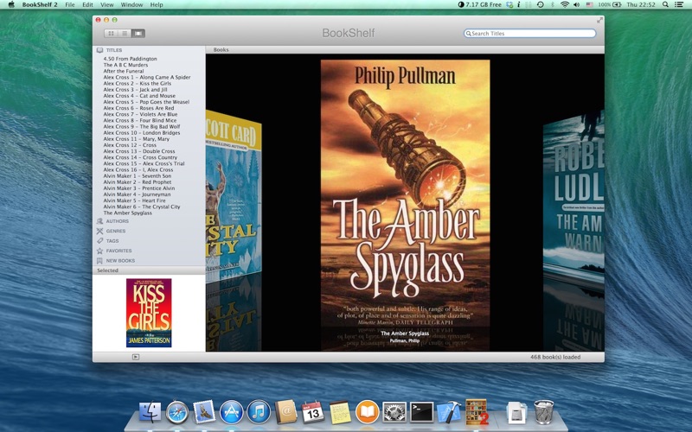
Task: Expand the Tags section
Action: (112, 241)
